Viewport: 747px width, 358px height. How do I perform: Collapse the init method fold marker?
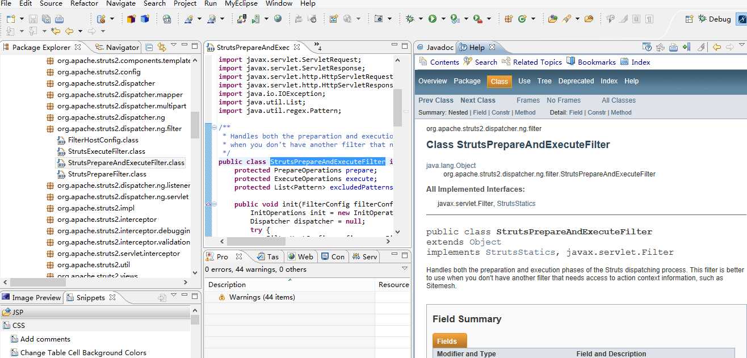pos(214,204)
